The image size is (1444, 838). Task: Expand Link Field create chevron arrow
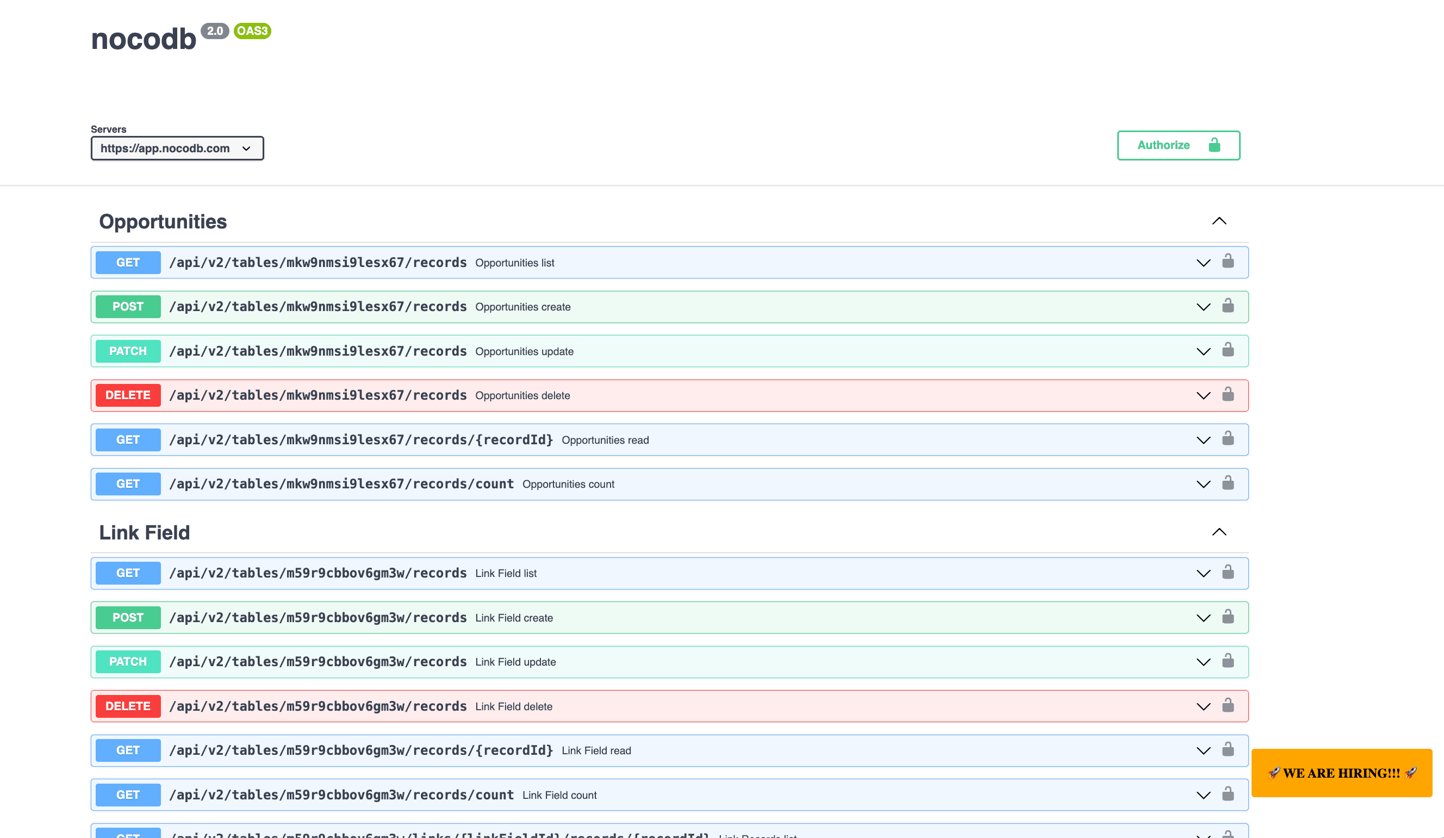tap(1203, 618)
